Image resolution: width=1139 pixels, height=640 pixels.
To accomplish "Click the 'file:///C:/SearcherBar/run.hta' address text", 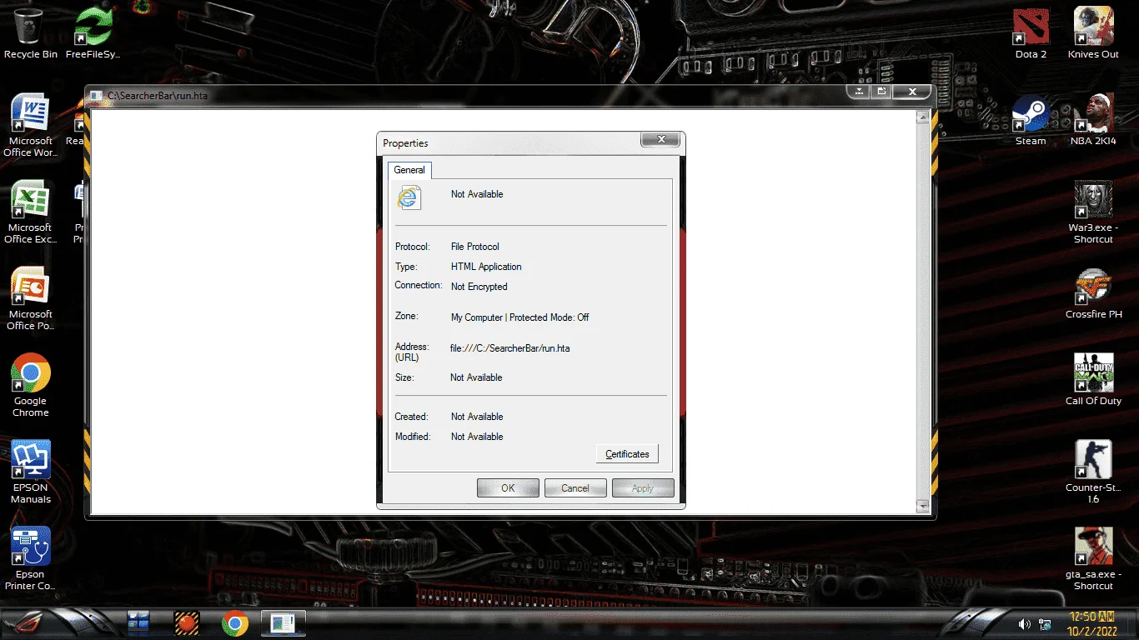I will coord(510,348).
